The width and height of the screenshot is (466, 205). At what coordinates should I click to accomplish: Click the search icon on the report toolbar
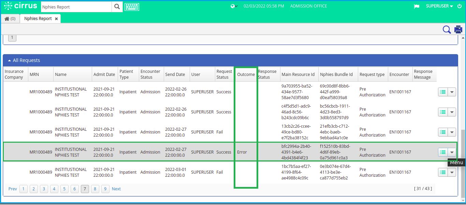pyautogui.click(x=447, y=30)
